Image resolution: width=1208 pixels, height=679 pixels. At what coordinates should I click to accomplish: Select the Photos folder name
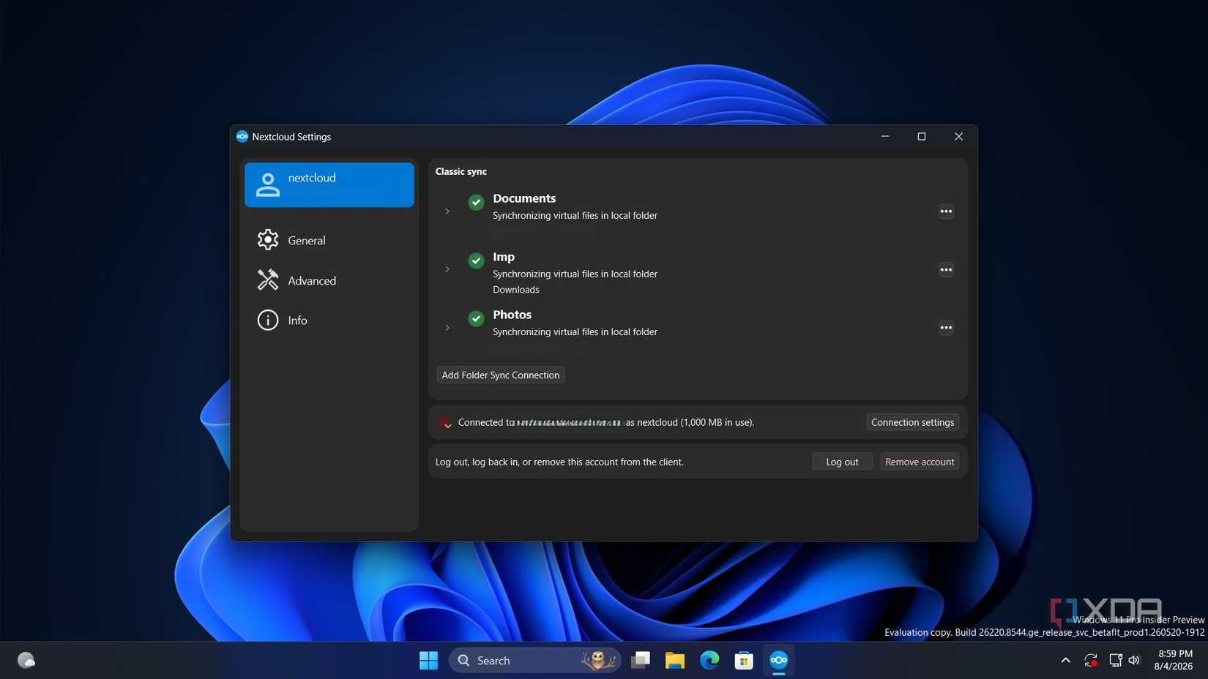tap(512, 315)
